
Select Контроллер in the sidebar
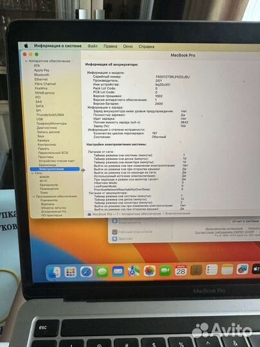pyautogui.click(x=47, y=145)
